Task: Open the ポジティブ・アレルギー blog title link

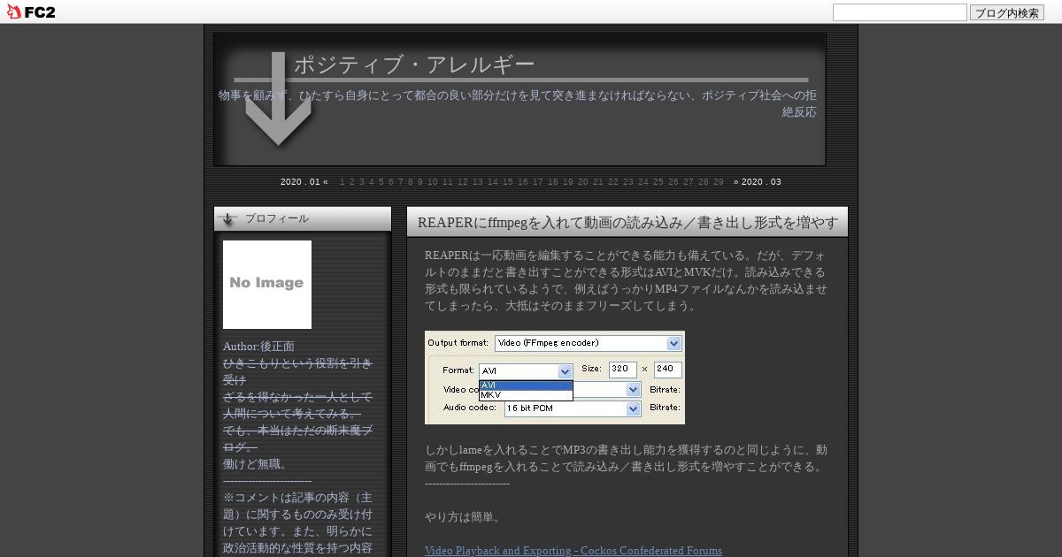Action: click(x=414, y=65)
